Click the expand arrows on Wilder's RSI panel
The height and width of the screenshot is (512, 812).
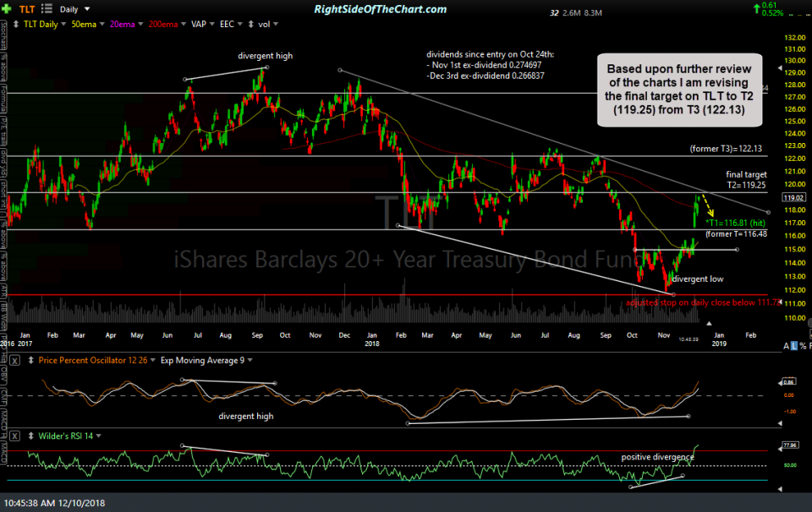pos(30,436)
